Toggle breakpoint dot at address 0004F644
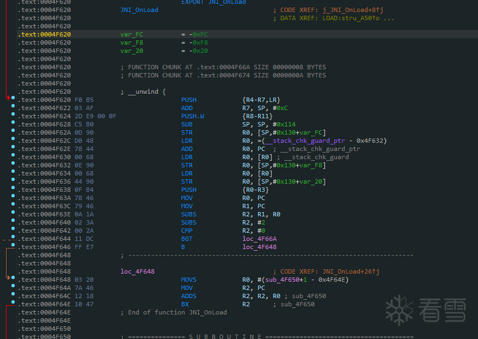 click(x=13, y=237)
